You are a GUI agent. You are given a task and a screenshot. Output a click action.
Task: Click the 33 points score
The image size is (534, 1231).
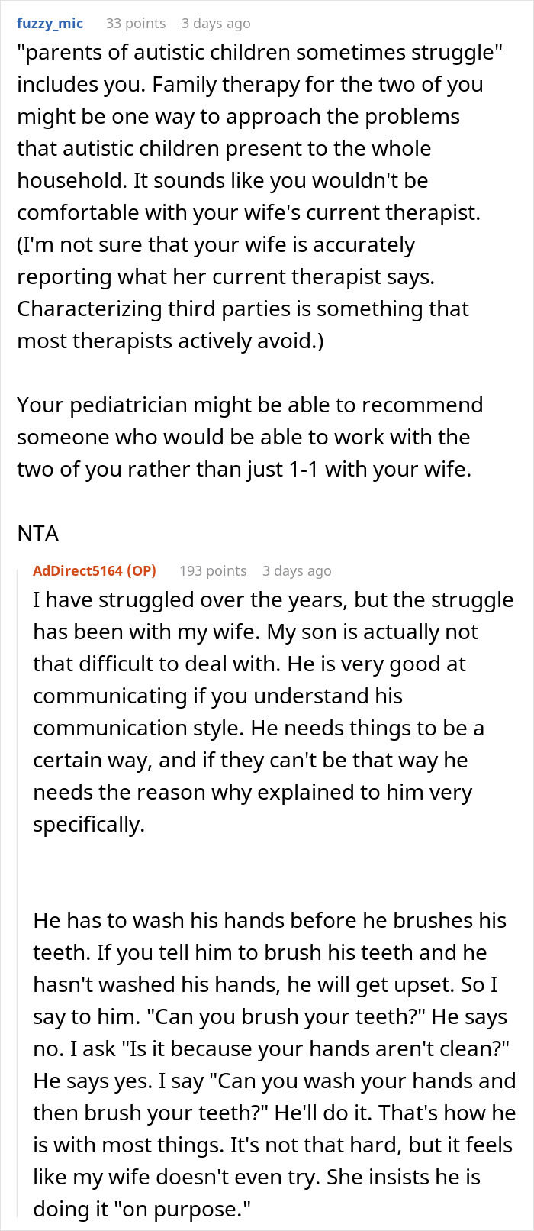pyautogui.click(x=135, y=23)
